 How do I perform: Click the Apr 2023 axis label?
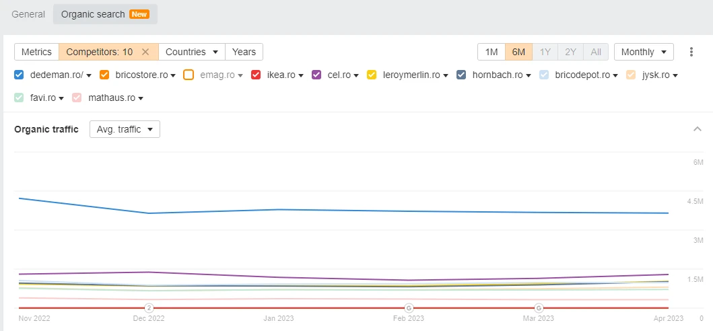669,318
